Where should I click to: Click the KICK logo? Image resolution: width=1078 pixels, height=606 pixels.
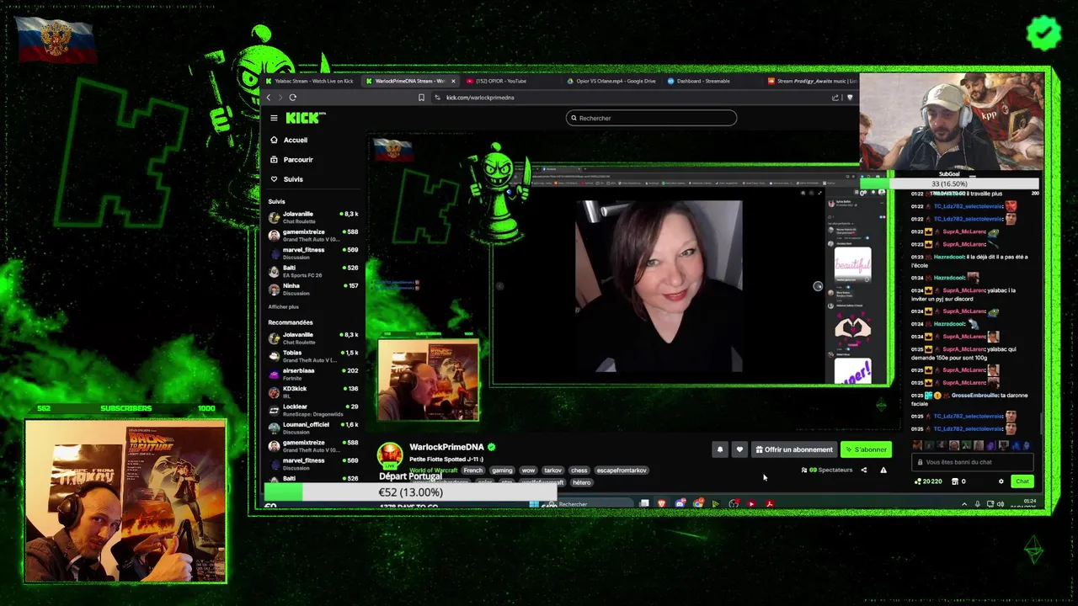point(305,118)
